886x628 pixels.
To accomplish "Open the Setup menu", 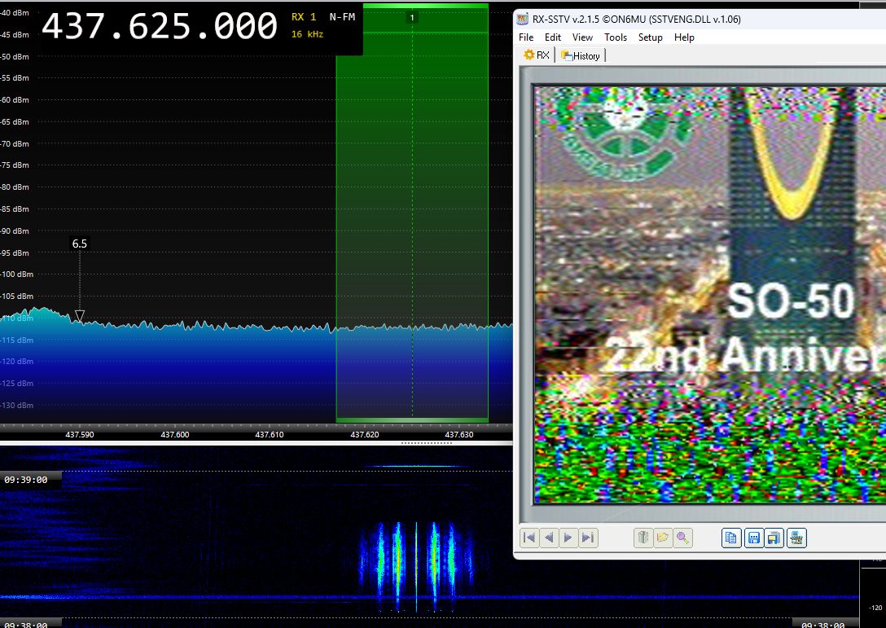I will (651, 37).
